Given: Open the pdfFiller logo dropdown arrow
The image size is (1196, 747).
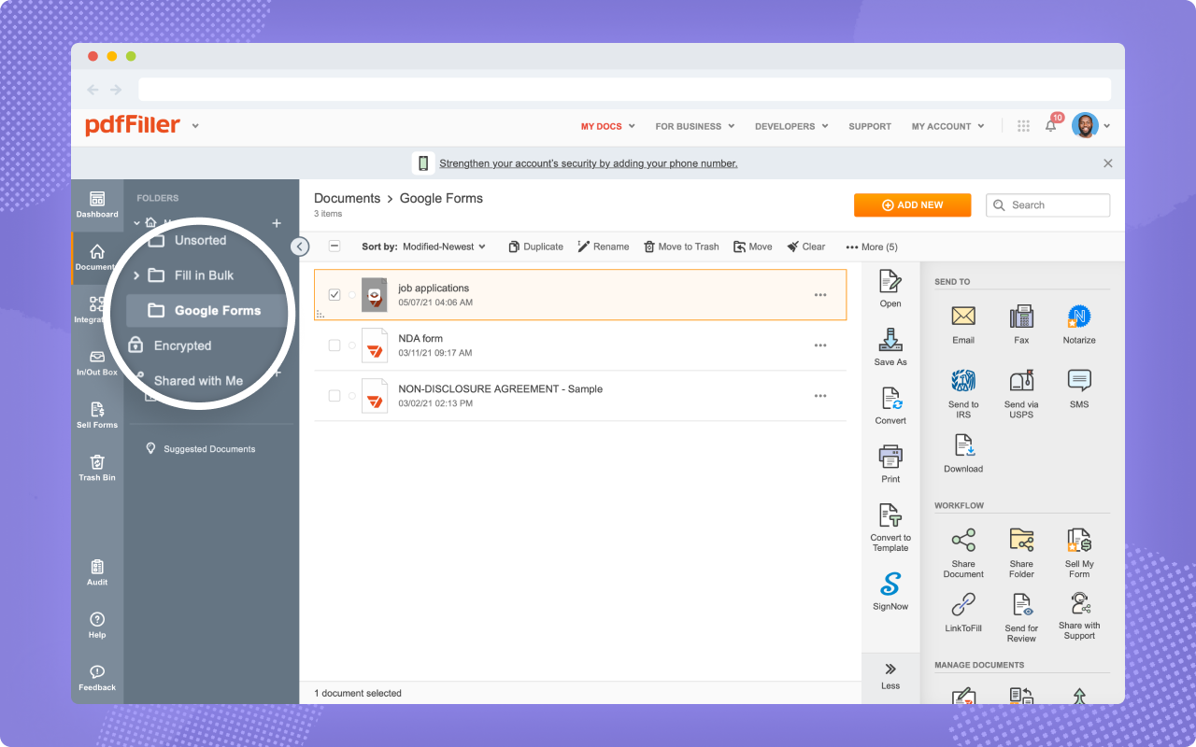Looking at the screenshot, I should click(x=195, y=126).
